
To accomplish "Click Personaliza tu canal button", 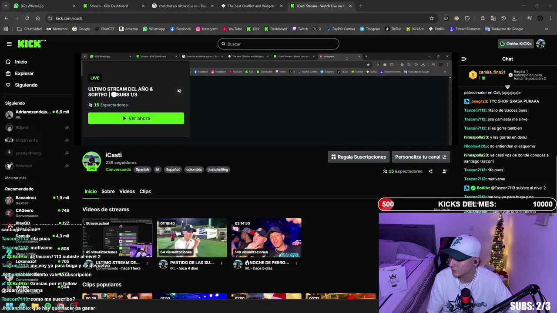I will coord(421,157).
